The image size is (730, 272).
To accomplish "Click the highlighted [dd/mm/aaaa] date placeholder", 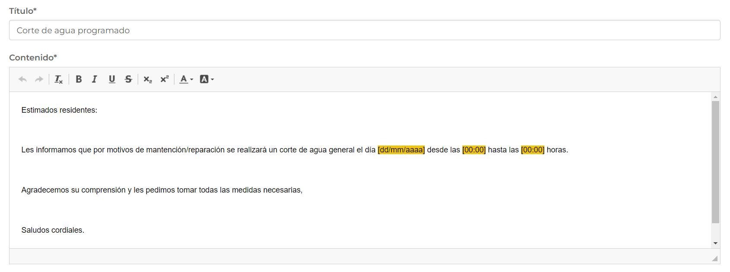I will pyautogui.click(x=401, y=150).
